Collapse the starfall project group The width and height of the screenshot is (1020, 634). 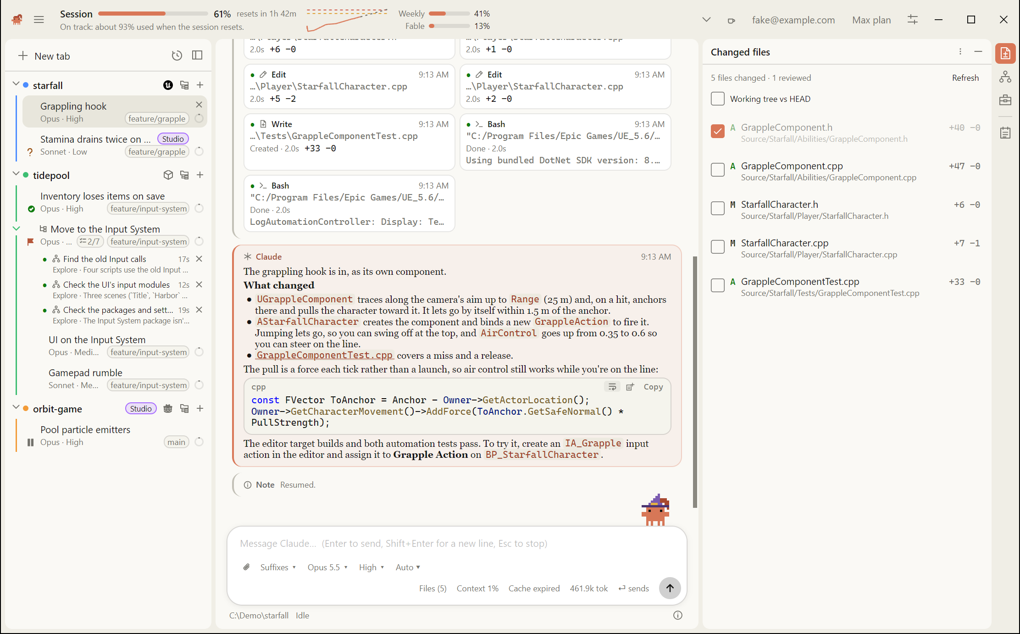(x=16, y=84)
